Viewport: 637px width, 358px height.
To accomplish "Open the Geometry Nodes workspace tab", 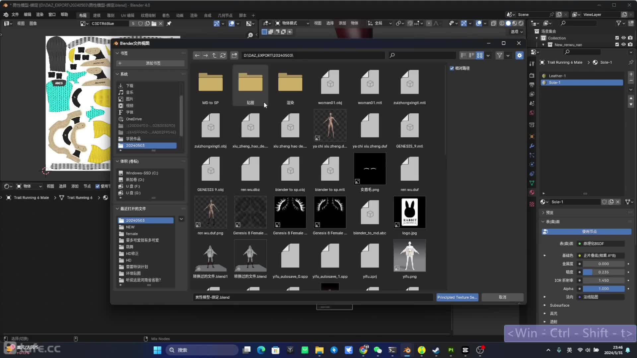I will (x=225, y=16).
